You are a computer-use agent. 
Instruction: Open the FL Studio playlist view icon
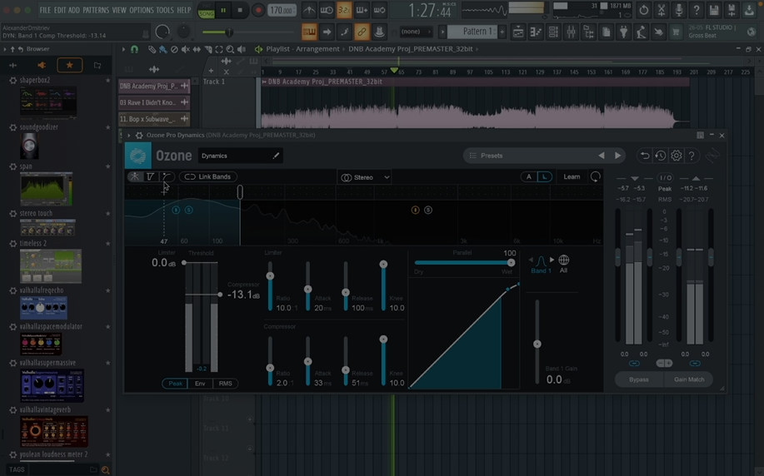point(518,32)
